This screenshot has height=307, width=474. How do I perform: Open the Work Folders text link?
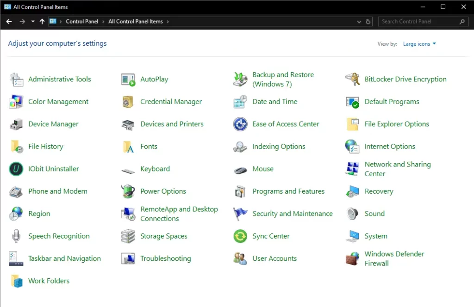[49, 281]
